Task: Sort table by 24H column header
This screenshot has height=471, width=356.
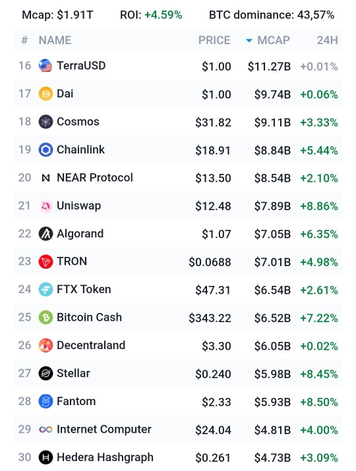Action: point(327,40)
